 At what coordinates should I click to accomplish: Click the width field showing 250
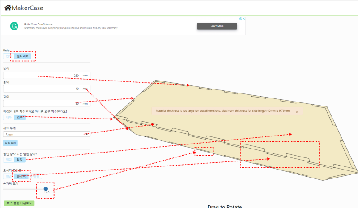(41, 75)
